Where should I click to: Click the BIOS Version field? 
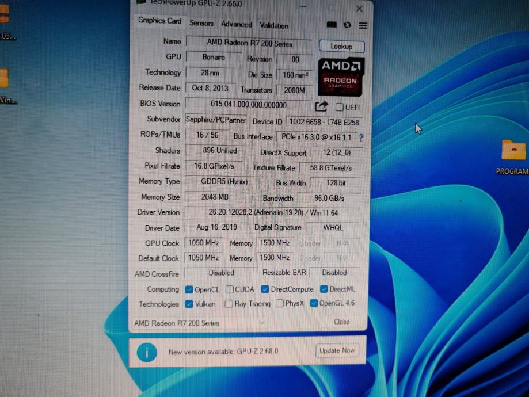[248, 105]
